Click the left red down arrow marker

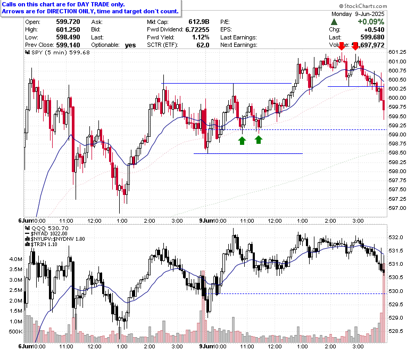[342, 46]
